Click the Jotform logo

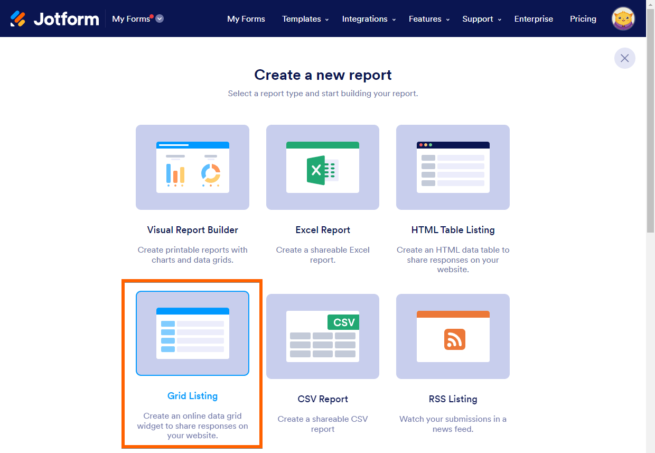[54, 19]
